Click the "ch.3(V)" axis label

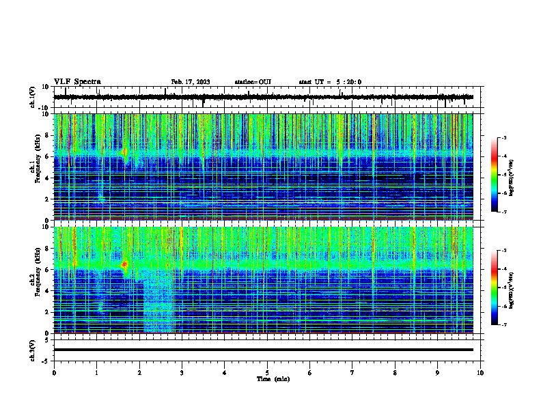click(x=33, y=350)
